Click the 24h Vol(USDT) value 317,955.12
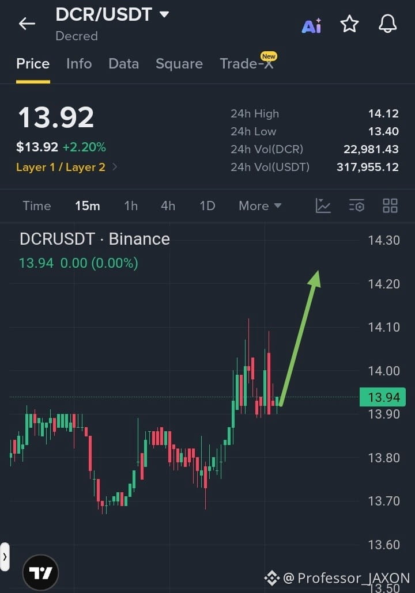Image resolution: width=415 pixels, height=593 pixels. click(368, 167)
